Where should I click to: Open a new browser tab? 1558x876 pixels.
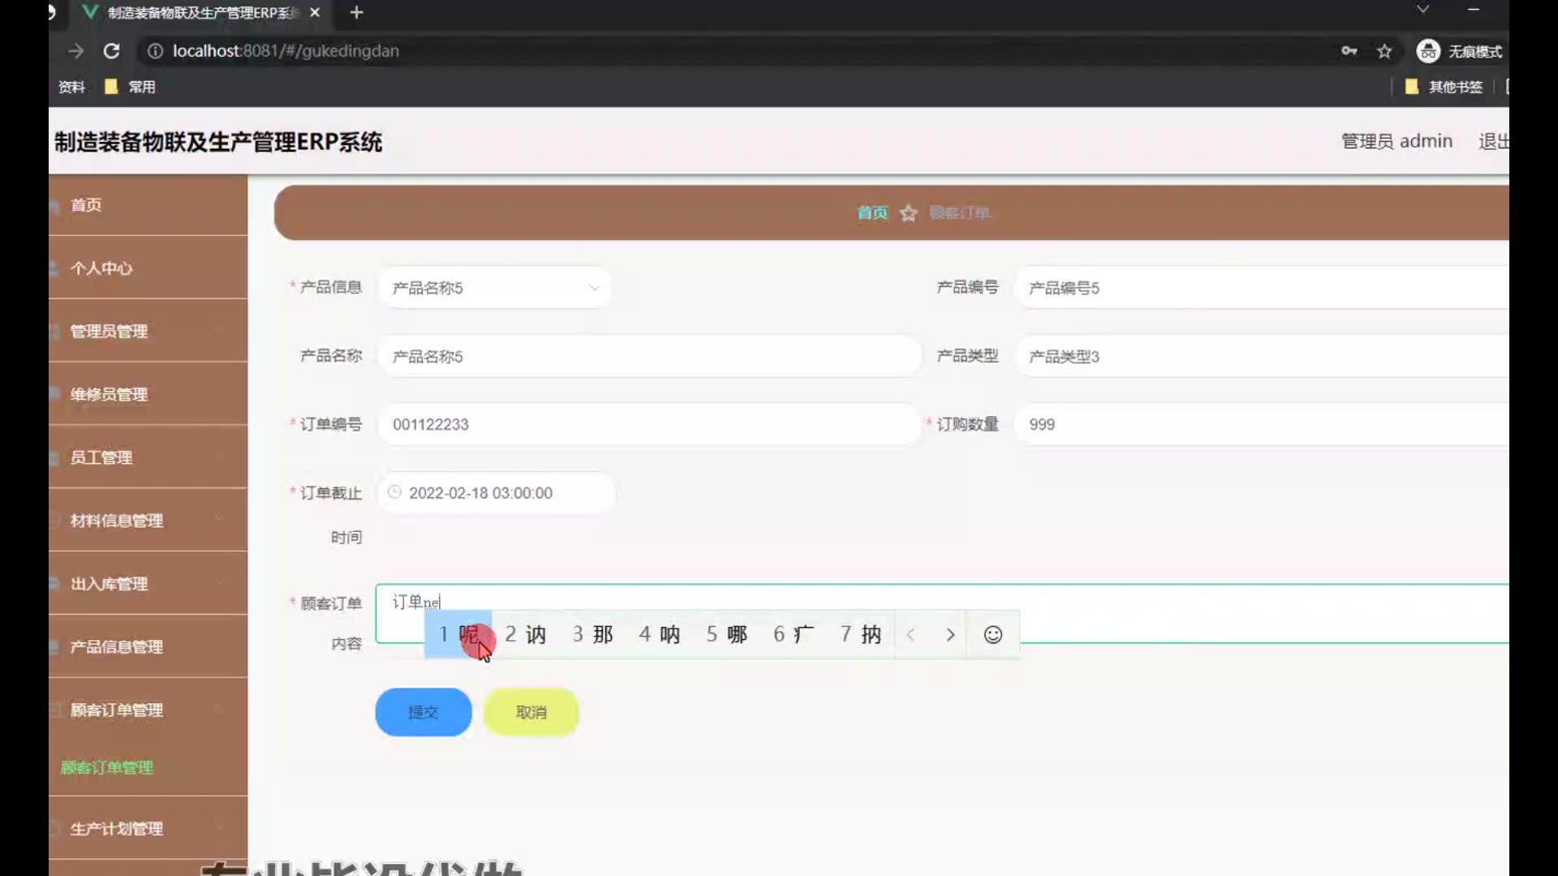[356, 13]
